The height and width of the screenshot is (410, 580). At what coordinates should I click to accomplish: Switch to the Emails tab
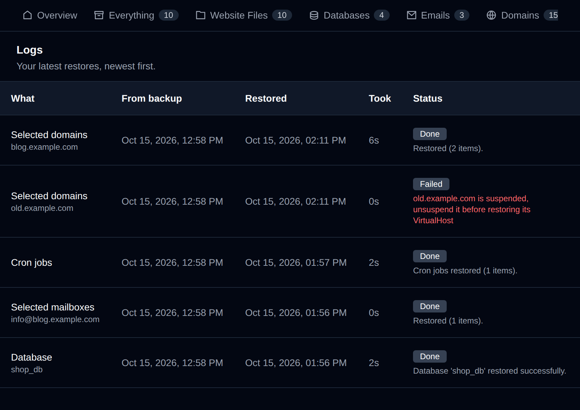pos(438,15)
